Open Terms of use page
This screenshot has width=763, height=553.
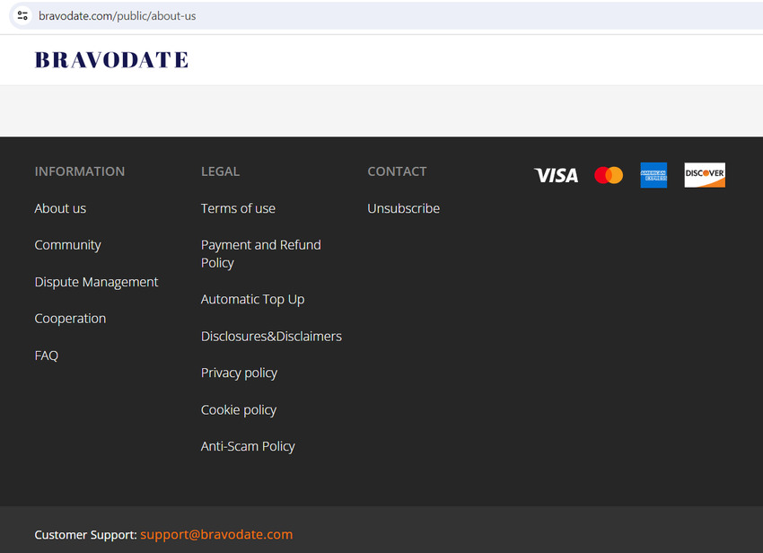(238, 208)
